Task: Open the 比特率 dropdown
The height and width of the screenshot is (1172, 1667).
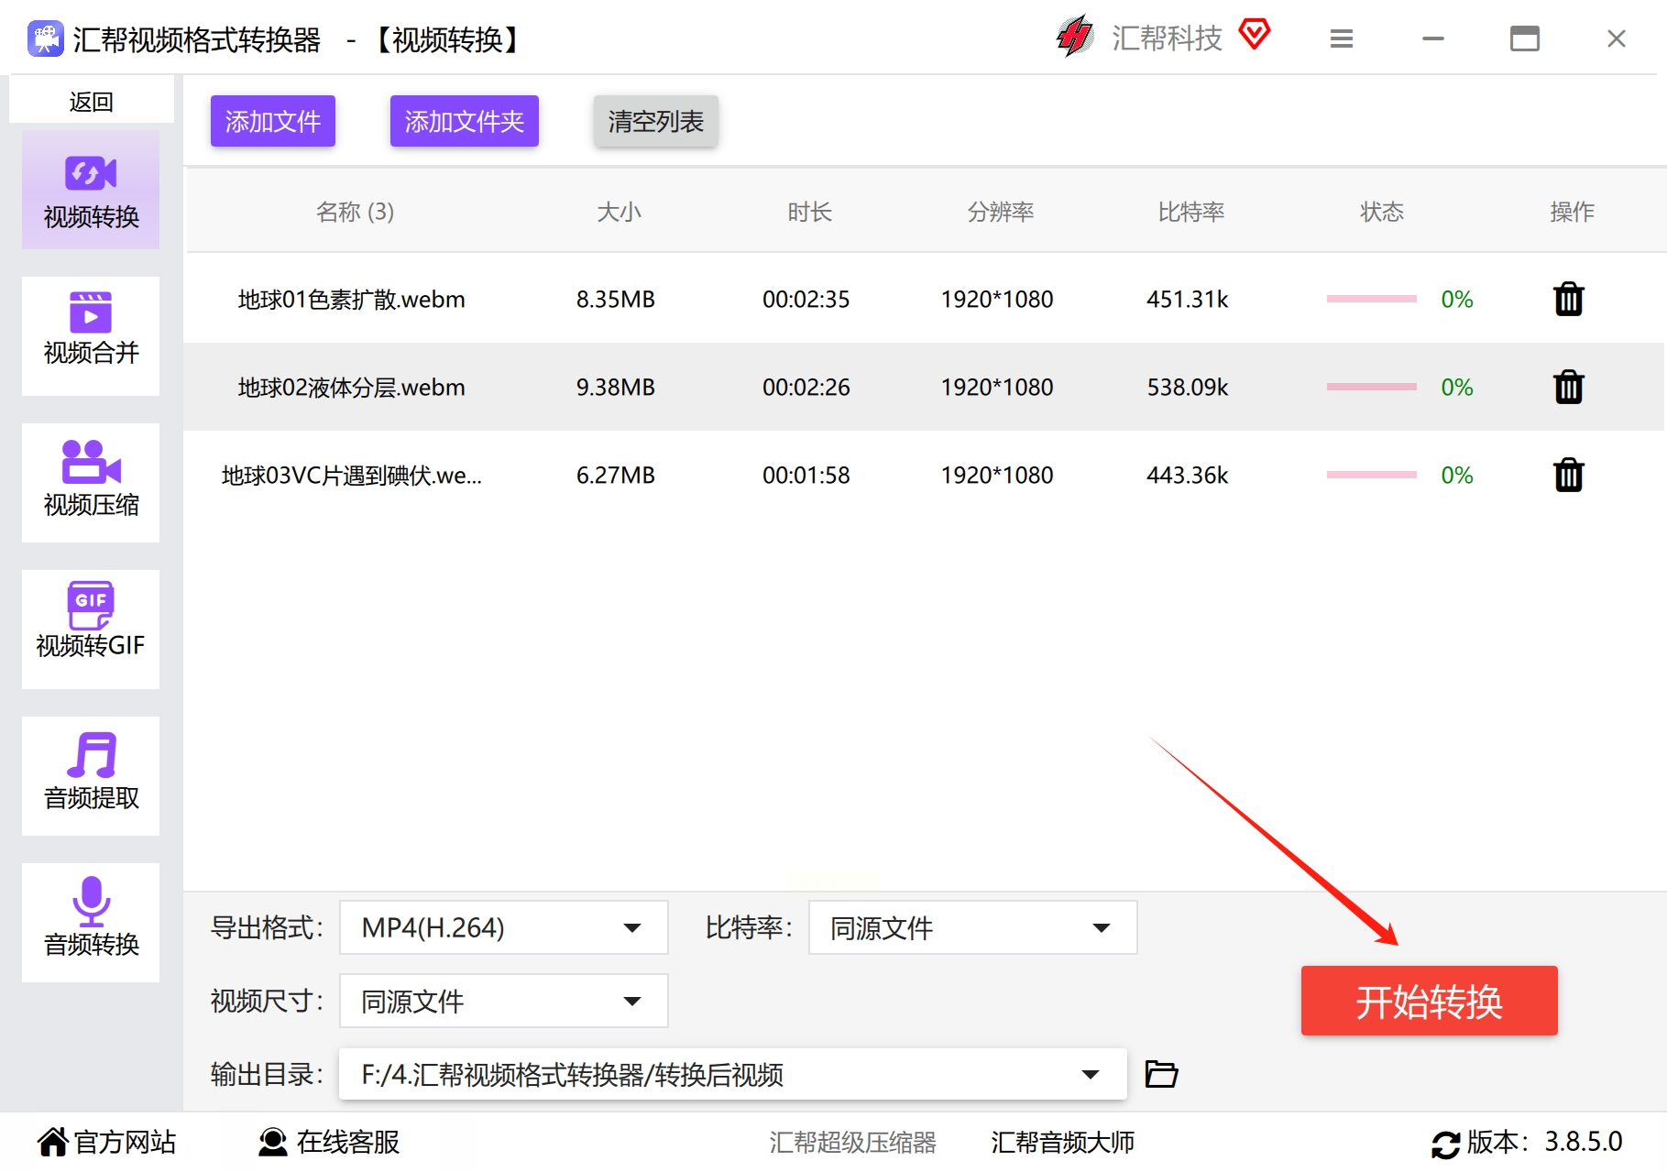Action: click(x=972, y=927)
